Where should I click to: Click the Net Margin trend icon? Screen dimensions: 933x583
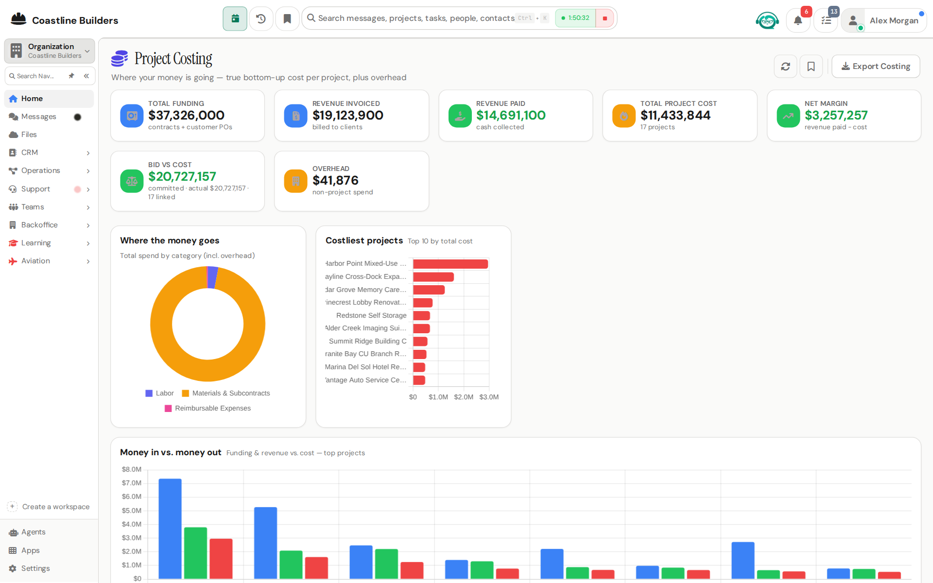pos(788,116)
